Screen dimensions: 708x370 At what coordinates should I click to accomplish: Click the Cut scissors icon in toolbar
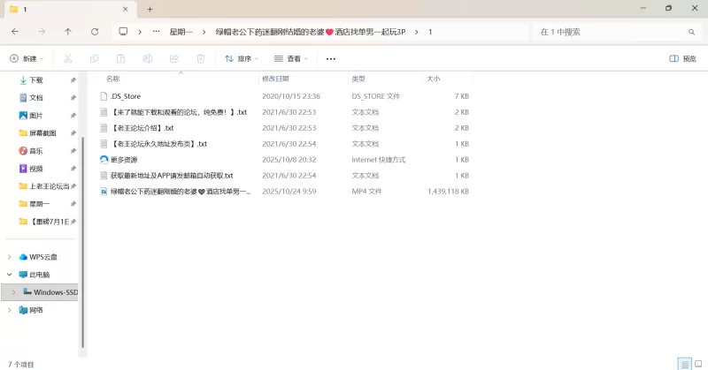click(67, 59)
